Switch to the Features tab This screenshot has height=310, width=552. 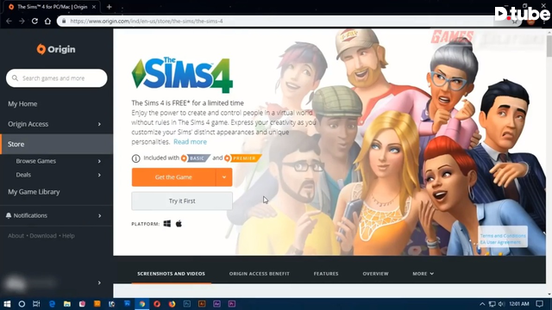(326, 274)
